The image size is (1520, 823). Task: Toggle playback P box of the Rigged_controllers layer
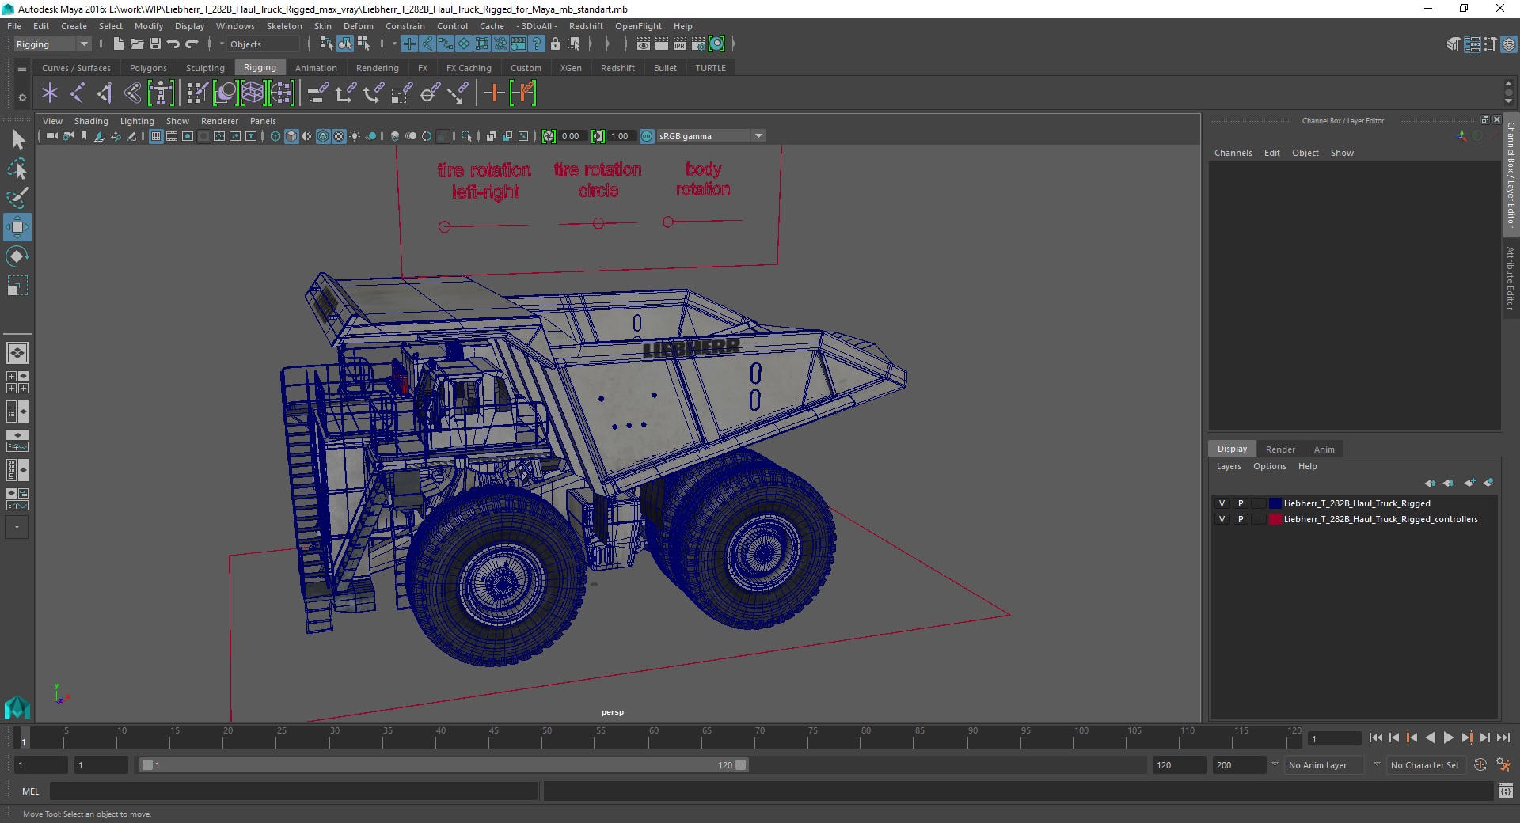(1241, 519)
